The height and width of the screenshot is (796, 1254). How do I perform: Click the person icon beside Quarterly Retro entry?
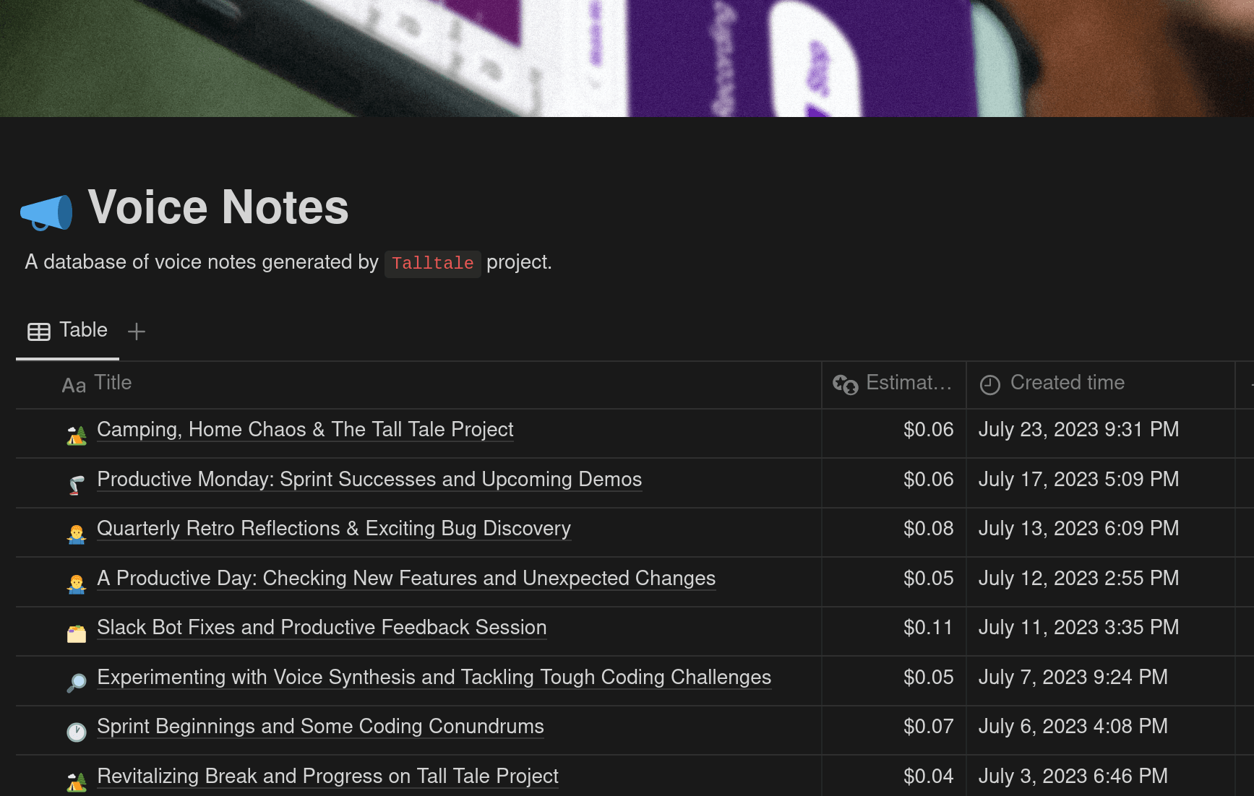[77, 534]
